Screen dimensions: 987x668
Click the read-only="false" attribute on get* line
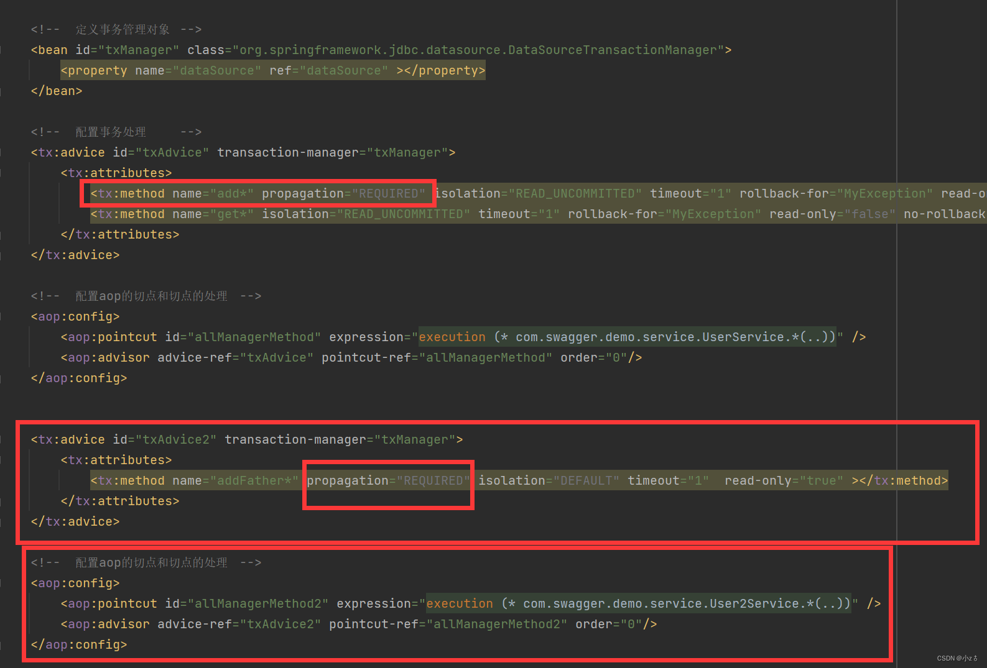pos(832,214)
